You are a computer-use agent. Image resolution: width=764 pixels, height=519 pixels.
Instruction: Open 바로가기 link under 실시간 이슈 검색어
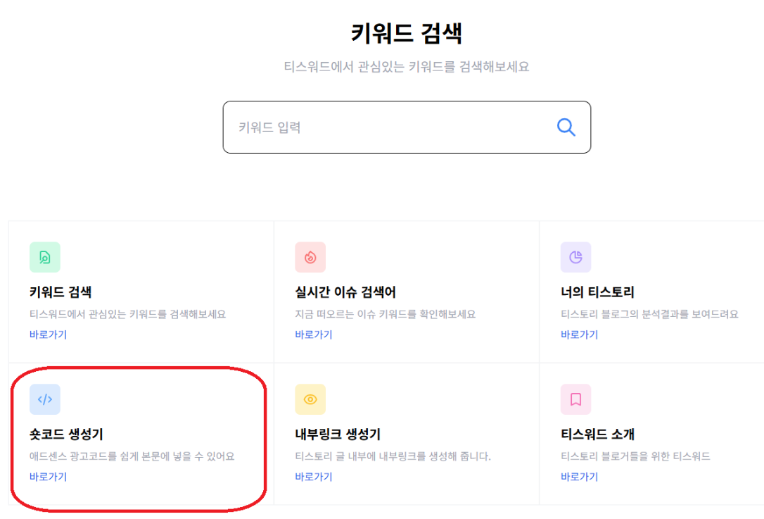(314, 334)
